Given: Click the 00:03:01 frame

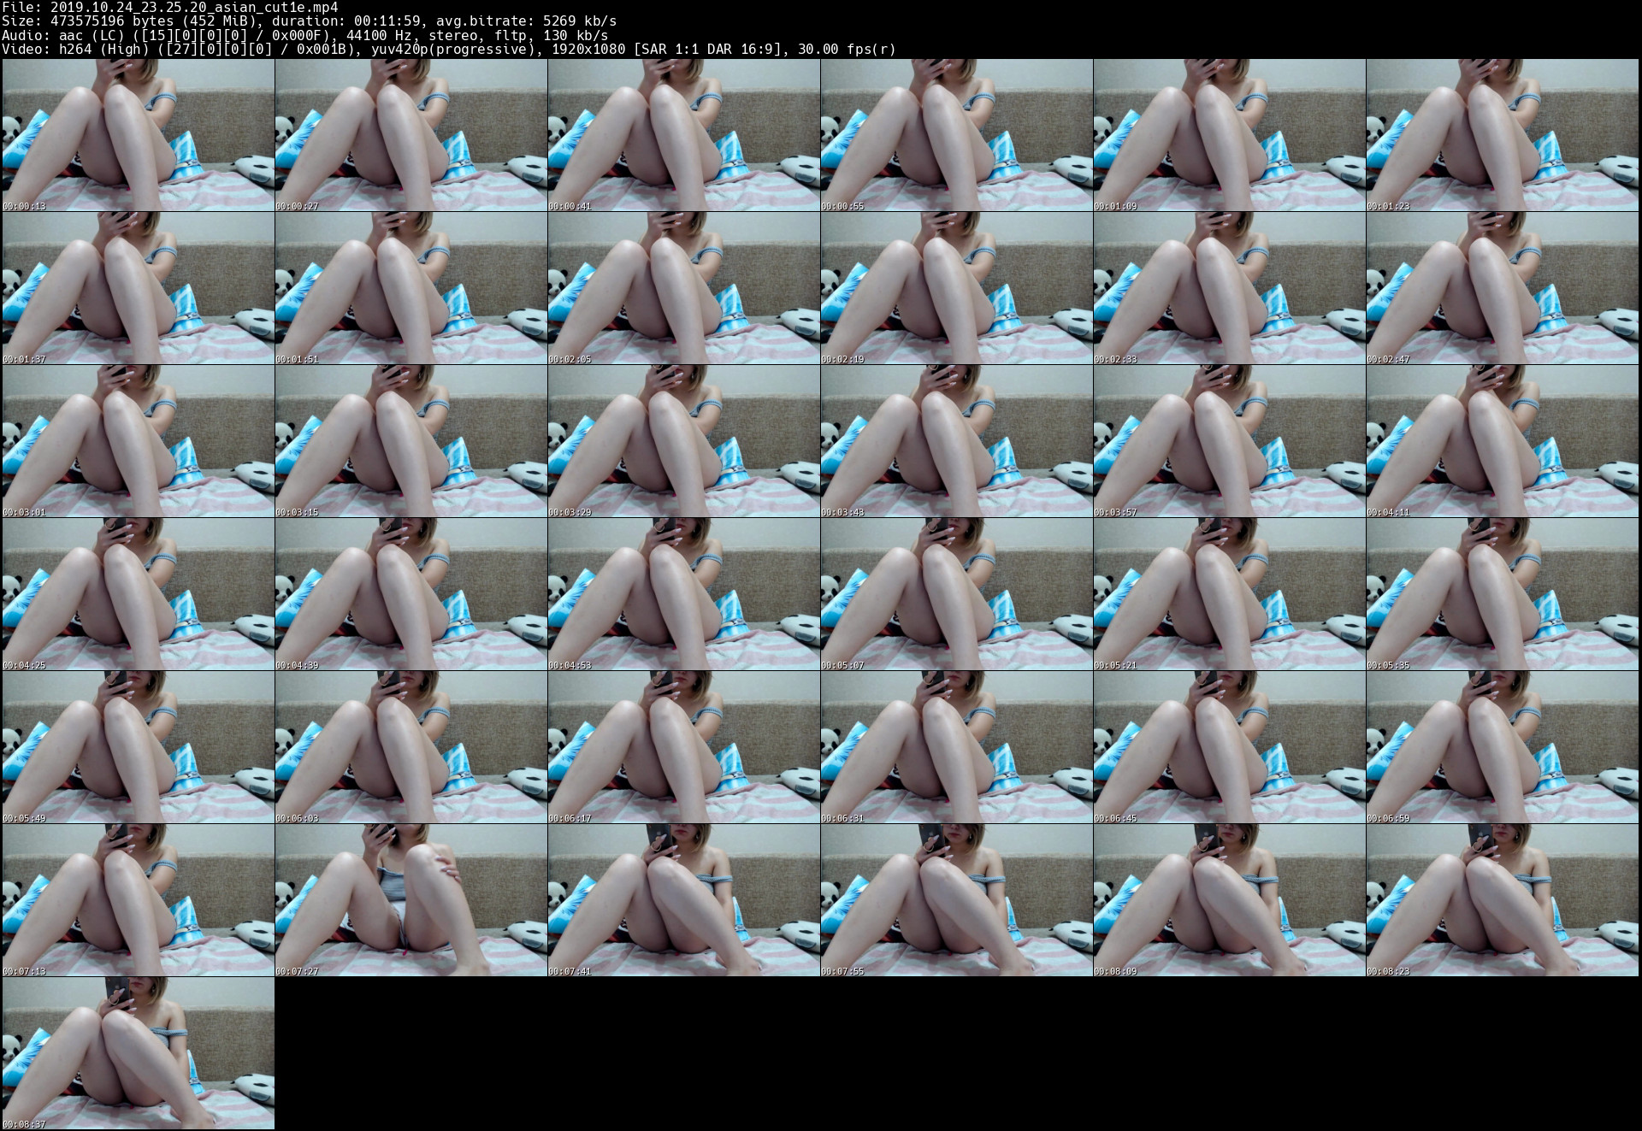Looking at the screenshot, I should point(138,441).
